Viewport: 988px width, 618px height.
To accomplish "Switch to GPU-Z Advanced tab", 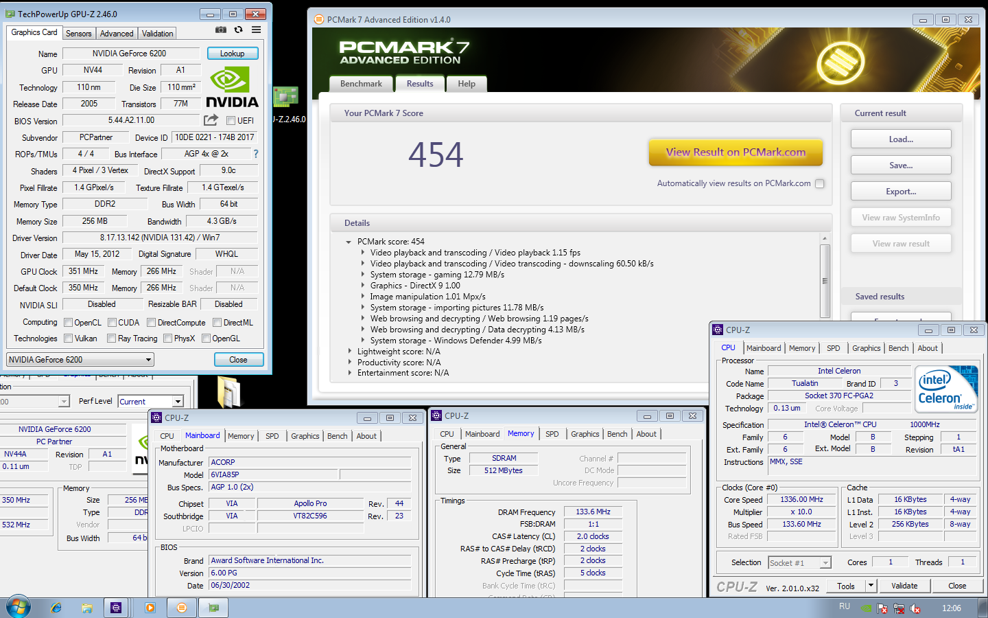I will 117,34.
